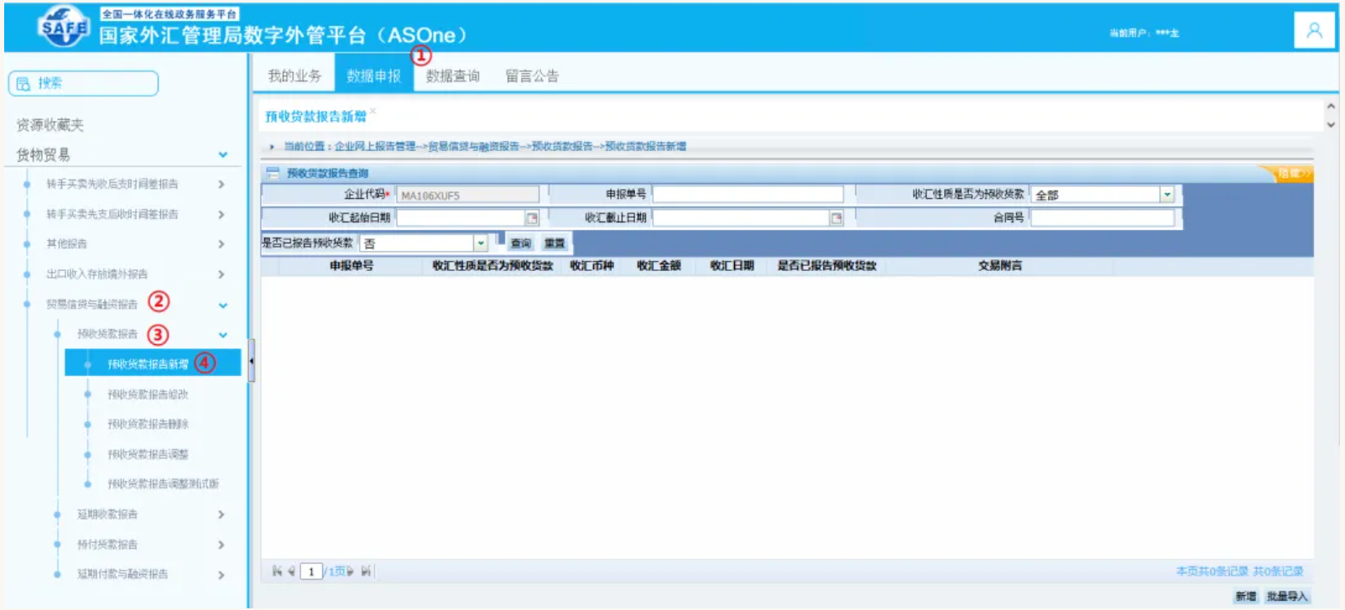This screenshot has height=610, width=1345.
Task: Click the next page arrow
Action: pos(351,571)
